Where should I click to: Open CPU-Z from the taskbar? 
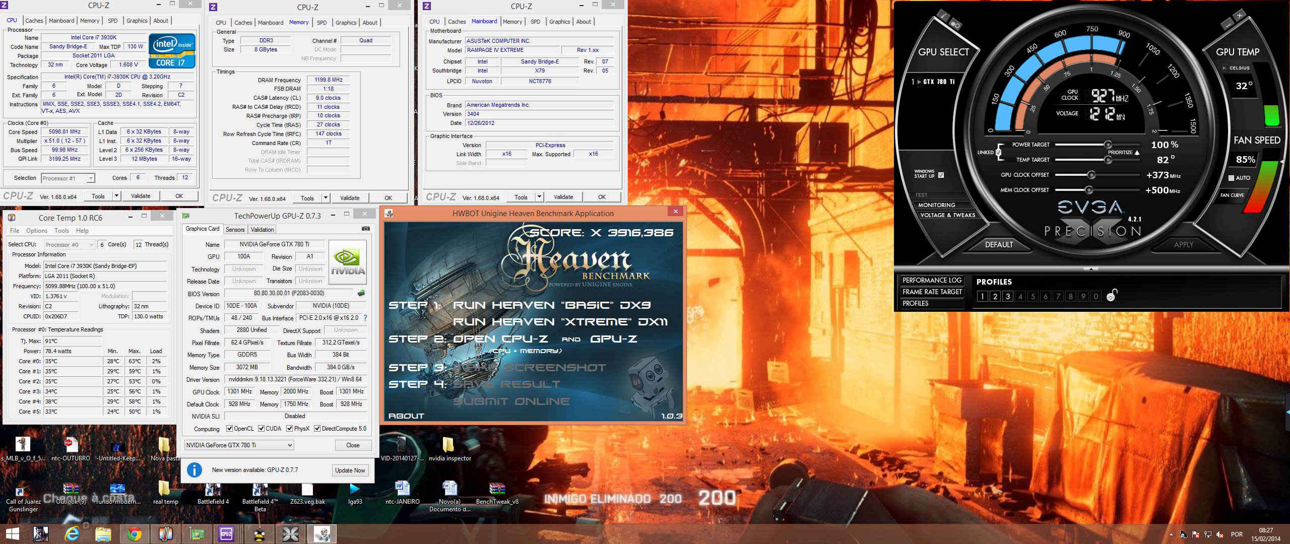click(x=226, y=533)
